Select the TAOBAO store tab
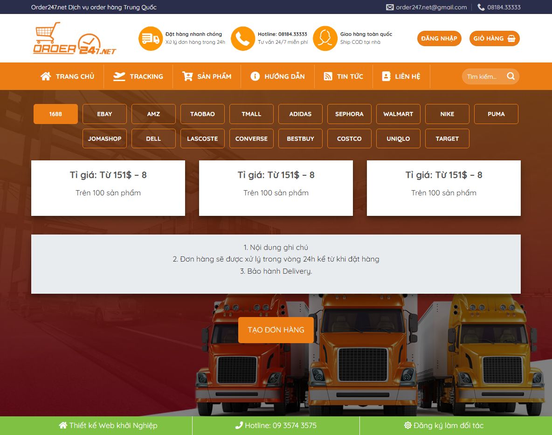 (202, 114)
